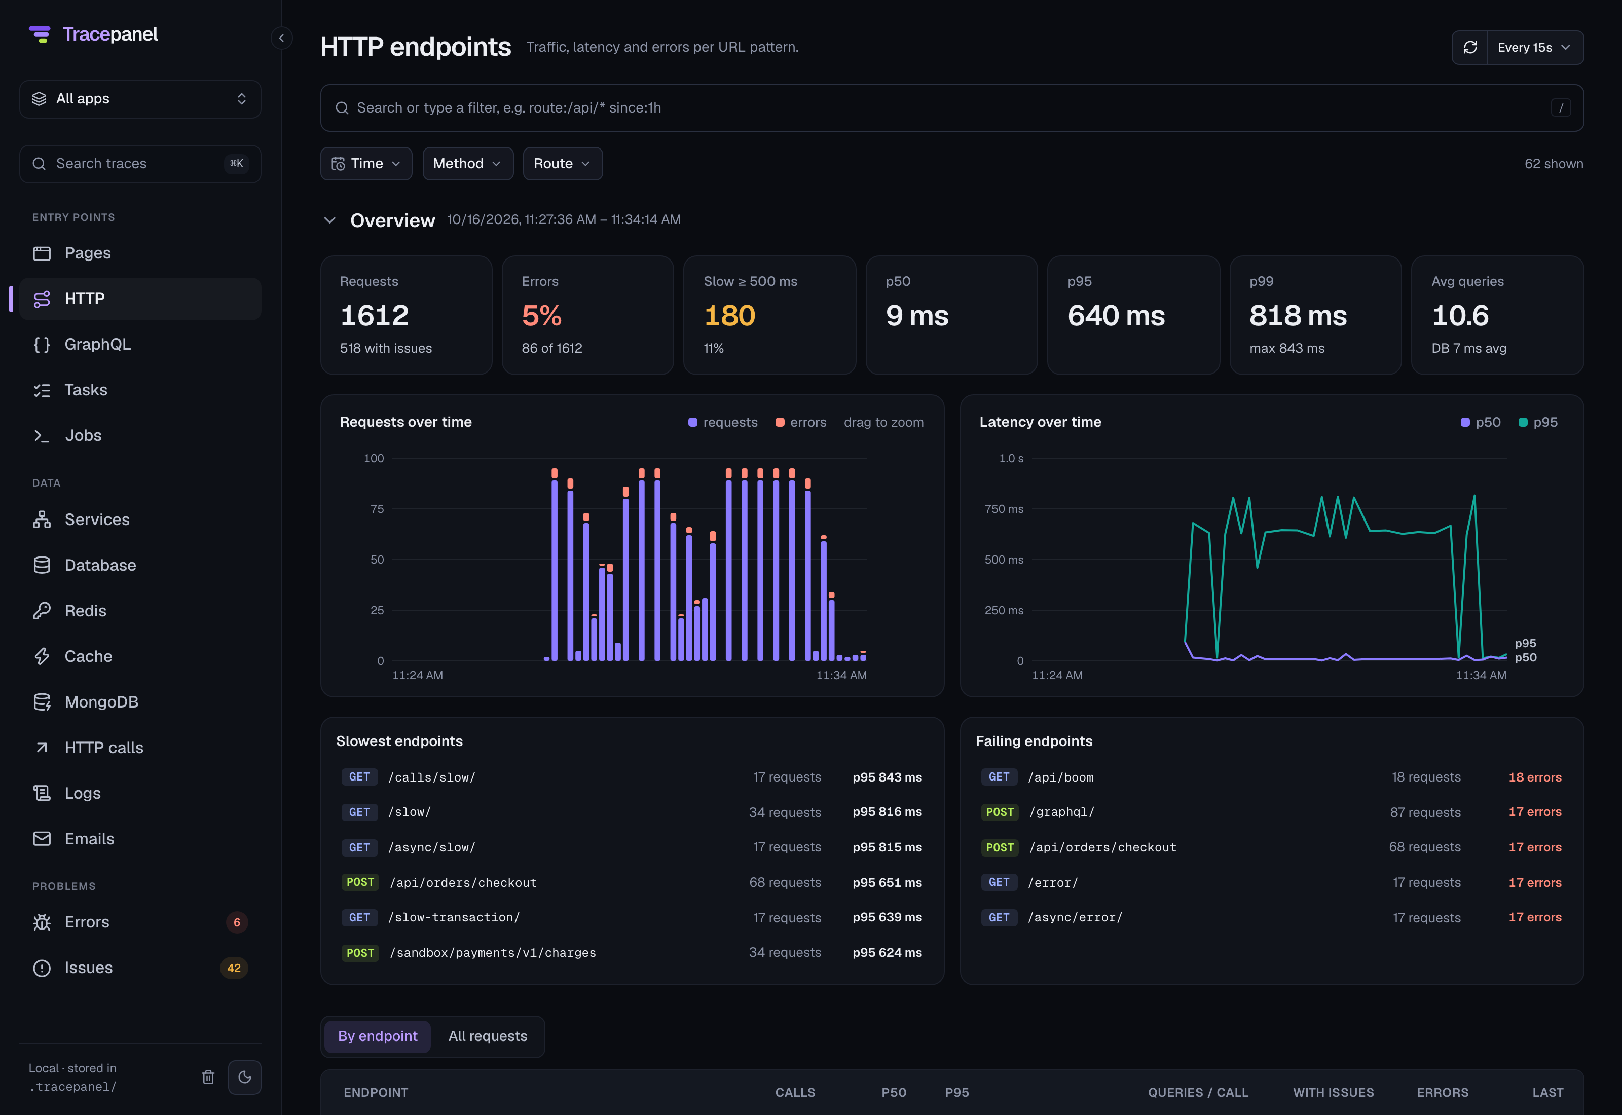Switch to the By endpoint tab
The width and height of the screenshot is (1622, 1115).
click(377, 1036)
